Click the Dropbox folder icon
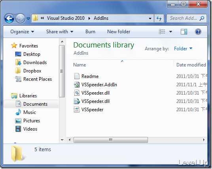Image resolution: width=212 pixels, height=169 pixels. tap(18, 70)
